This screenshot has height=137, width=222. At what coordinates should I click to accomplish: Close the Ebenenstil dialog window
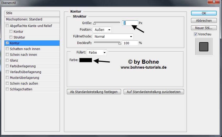pyautogui.click(x=214, y=2)
